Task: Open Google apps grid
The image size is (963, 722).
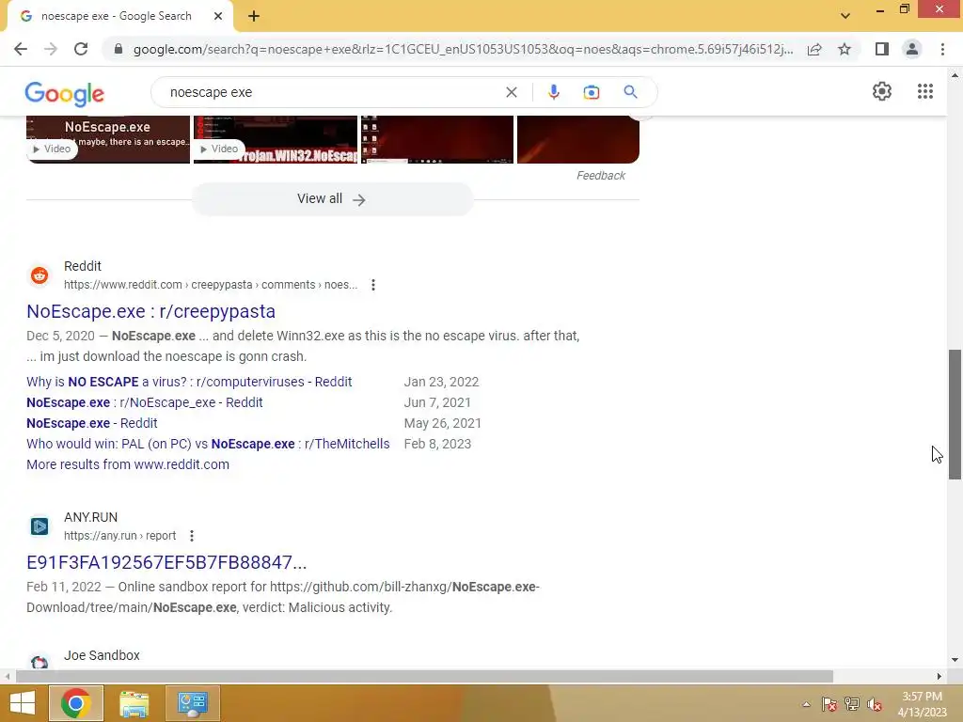Action: pyautogui.click(x=925, y=91)
